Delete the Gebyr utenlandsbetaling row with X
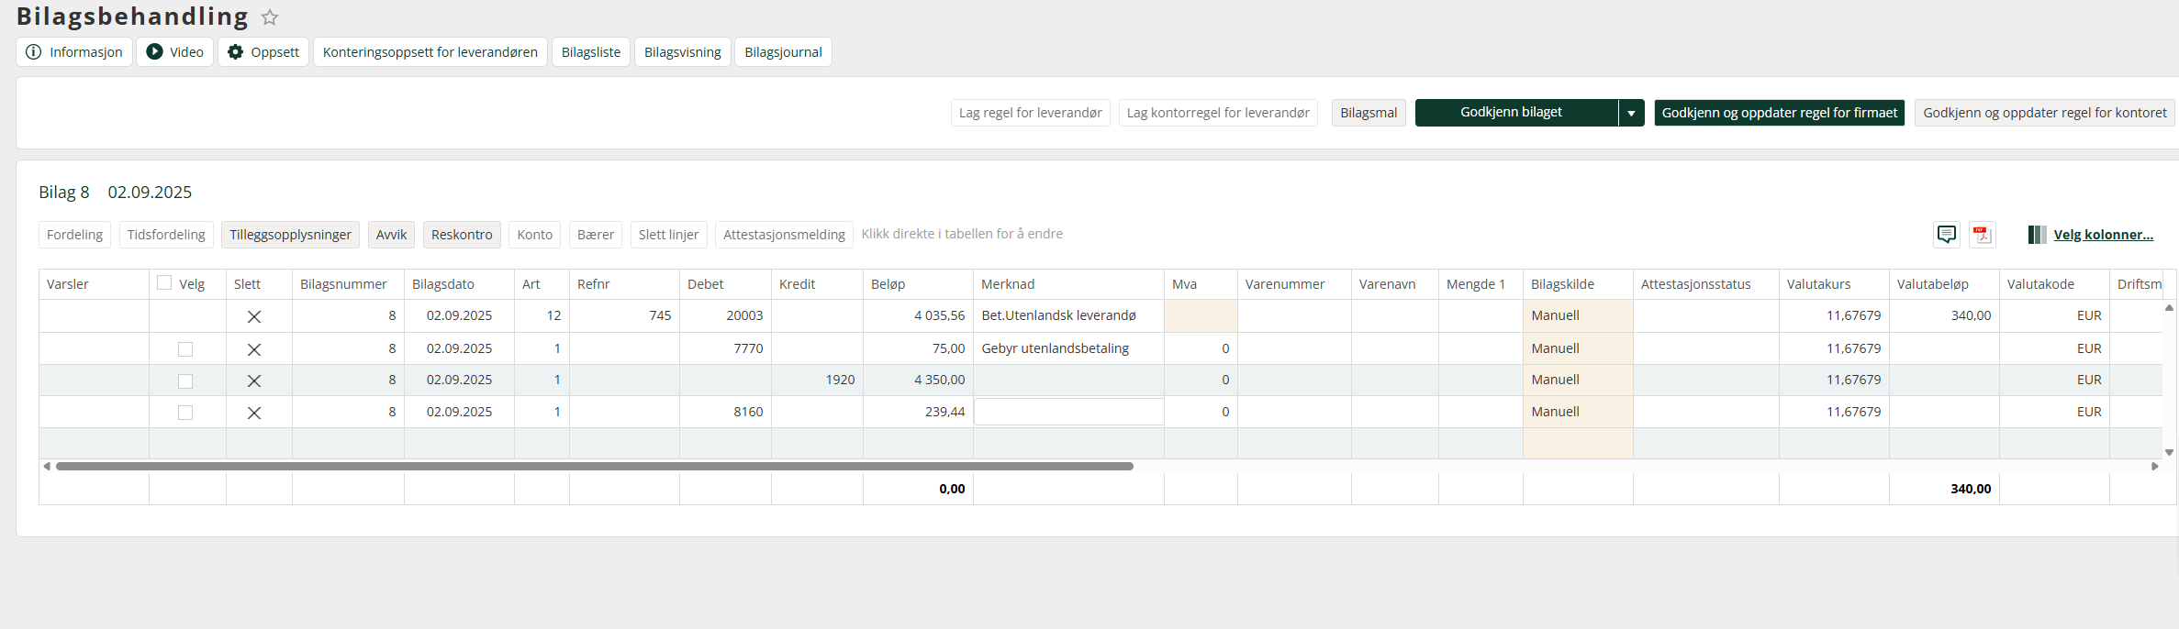This screenshot has width=2179, height=629. 254,349
